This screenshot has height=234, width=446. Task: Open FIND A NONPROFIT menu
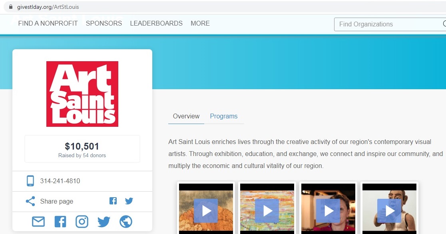pos(48,23)
